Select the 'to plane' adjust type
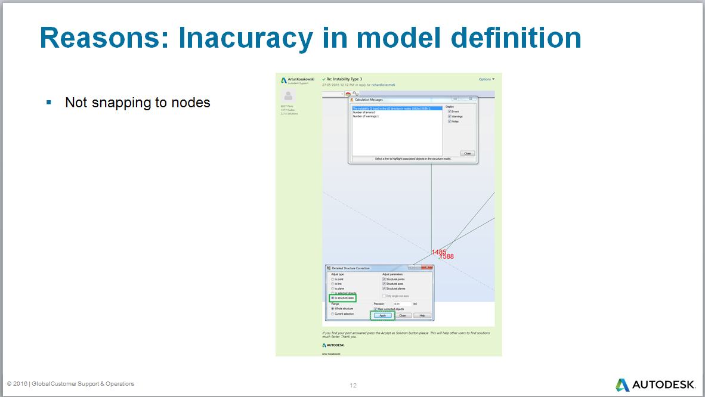The image size is (705, 397). 333,289
